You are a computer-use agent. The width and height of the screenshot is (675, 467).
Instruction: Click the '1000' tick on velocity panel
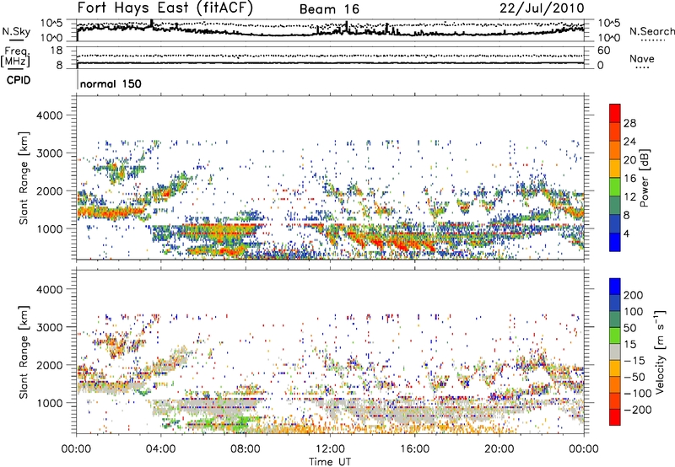pyautogui.click(x=50, y=403)
